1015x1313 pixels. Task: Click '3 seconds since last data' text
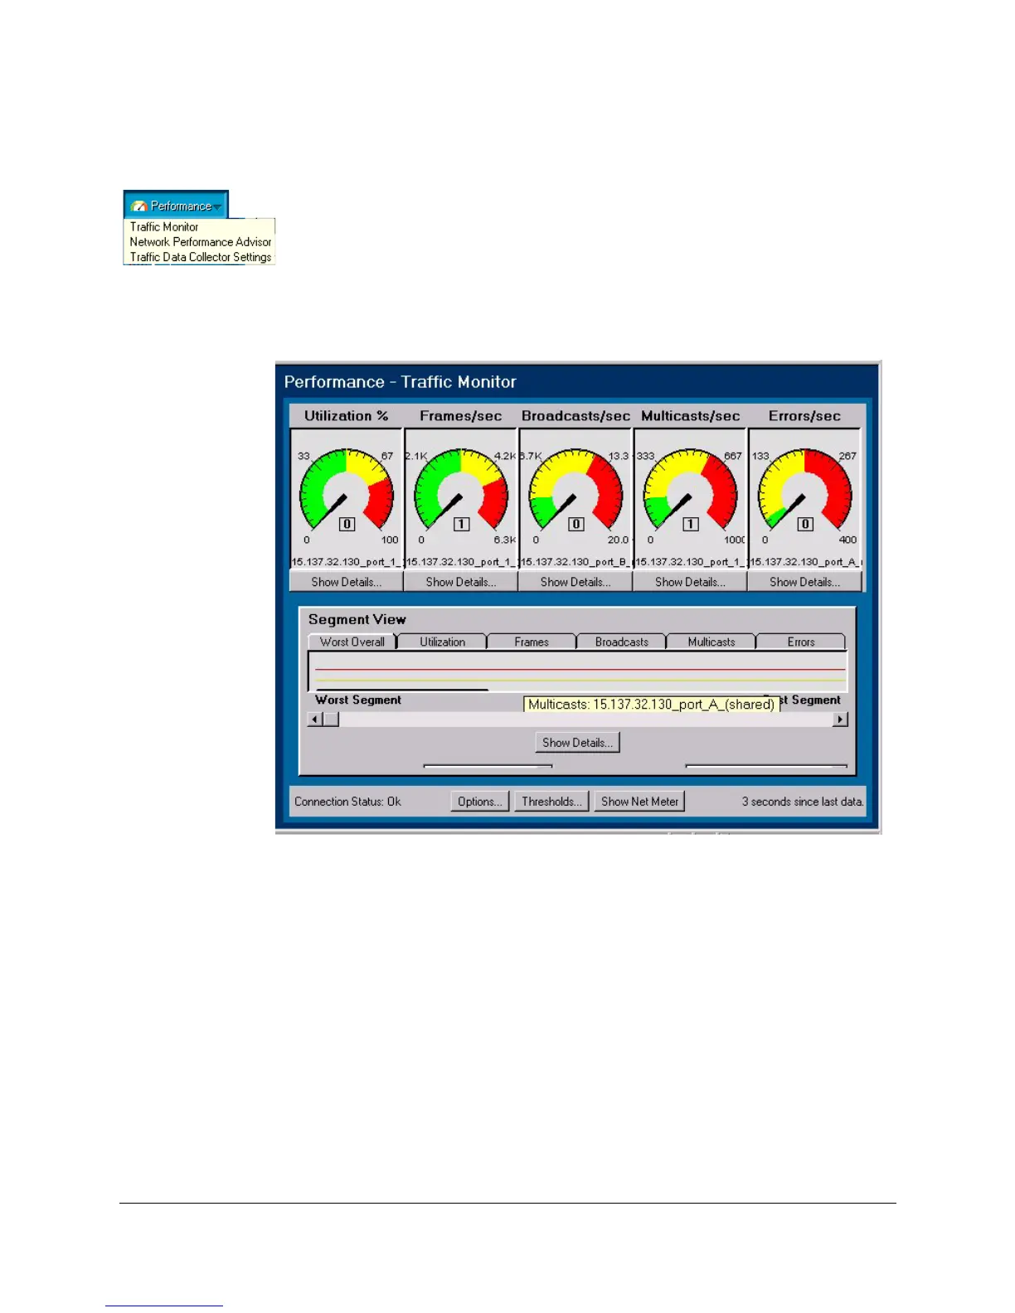(803, 802)
